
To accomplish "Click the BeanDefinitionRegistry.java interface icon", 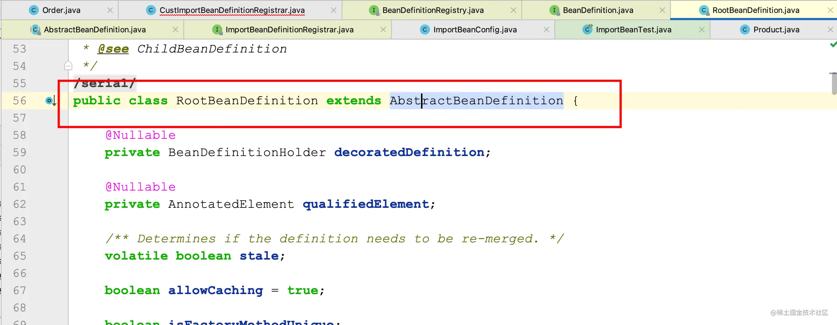I will [374, 10].
